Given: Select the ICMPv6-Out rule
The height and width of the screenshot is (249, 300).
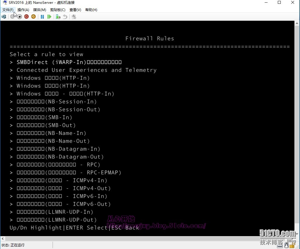Looking at the screenshot, I should (x=60, y=204).
